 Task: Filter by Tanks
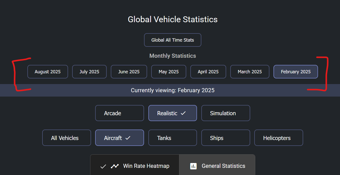pyautogui.click(x=172, y=138)
